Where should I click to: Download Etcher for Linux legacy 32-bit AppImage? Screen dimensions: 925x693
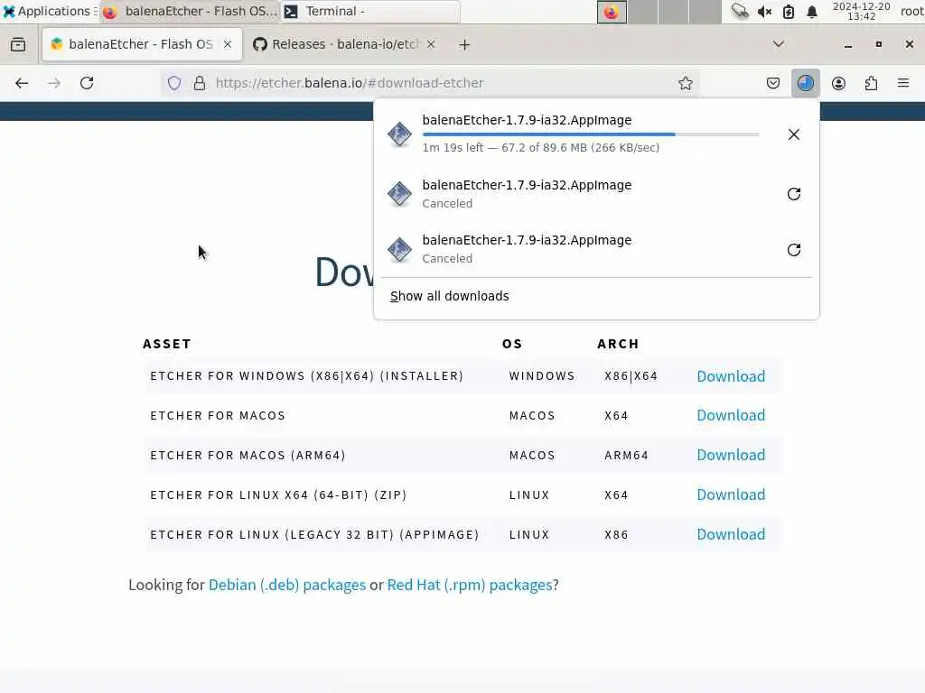(x=730, y=534)
